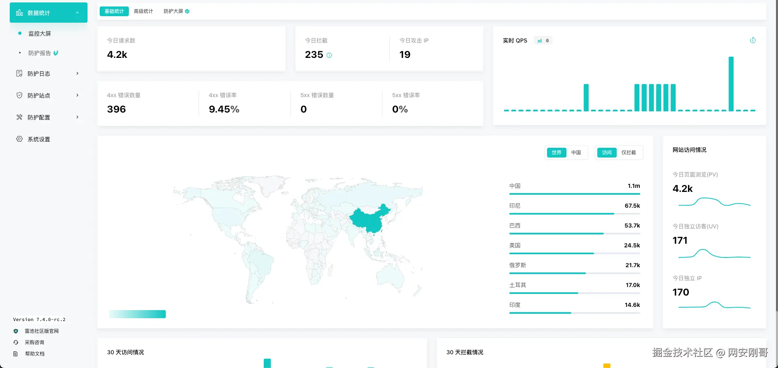Screen dimensions: 778x368
Task: Expand the 防护日志 submenu arrow
Action: coord(77,74)
